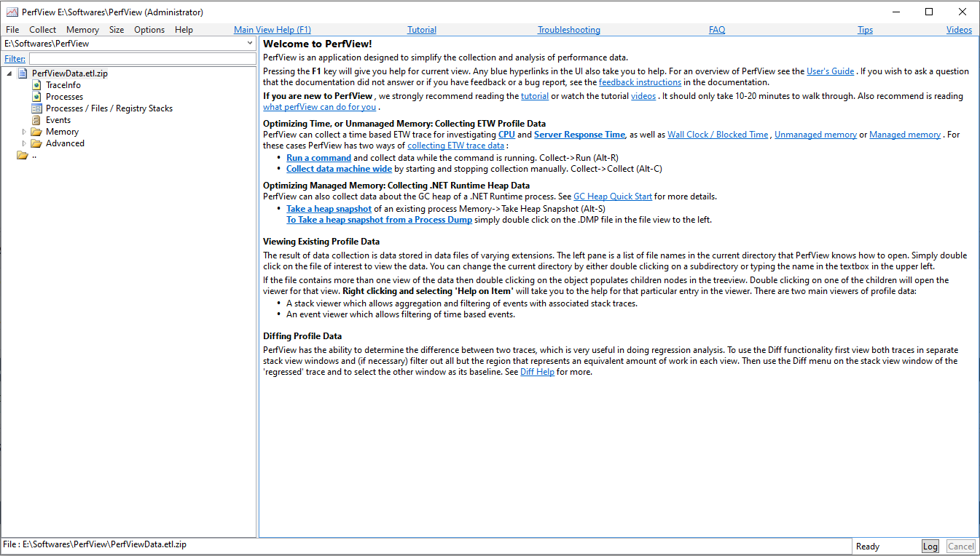Image resolution: width=980 pixels, height=556 pixels.
Task: Open the GC Heap Quick Start link
Action: click(613, 196)
